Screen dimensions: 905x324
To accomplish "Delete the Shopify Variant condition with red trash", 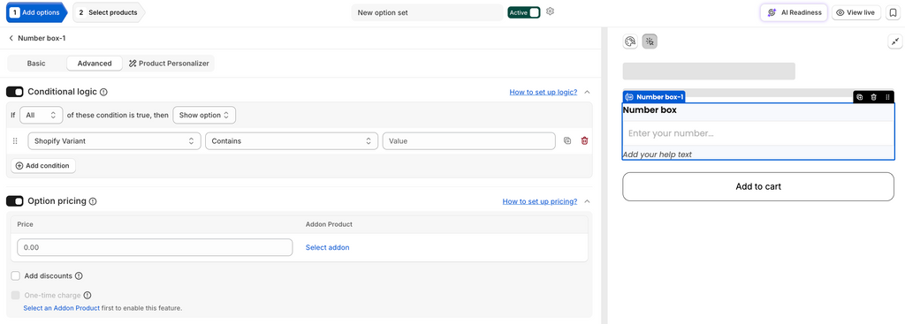I will tap(585, 140).
